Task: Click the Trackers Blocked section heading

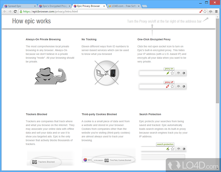Action: pyautogui.click(x=36, y=114)
